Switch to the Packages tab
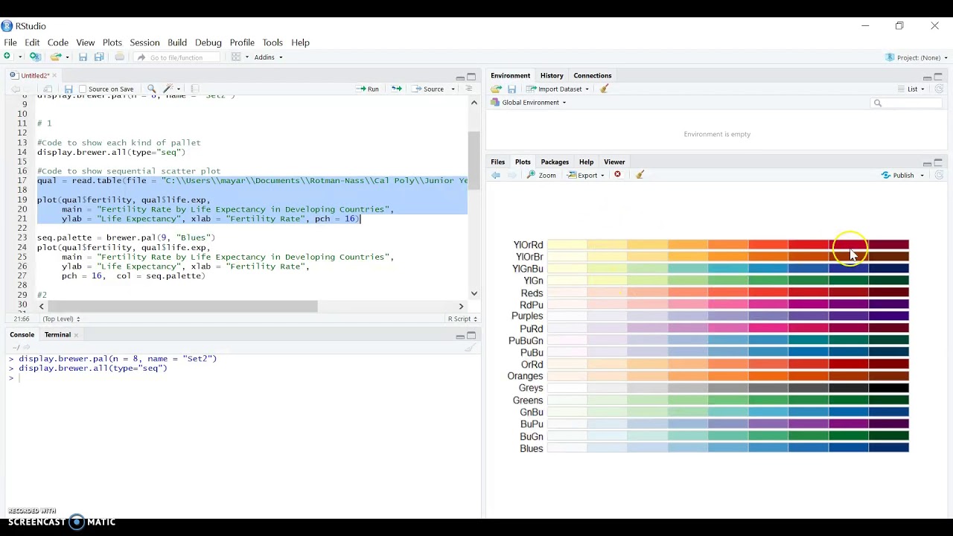Screen dimensions: 953x536 point(555,162)
